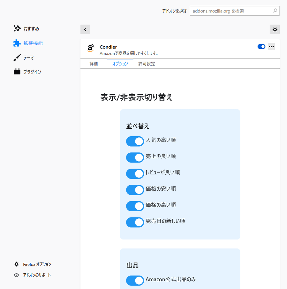The height and width of the screenshot is (289, 287).
Task: Toggle 売上の良い順 sort option
Action: tap(135, 157)
